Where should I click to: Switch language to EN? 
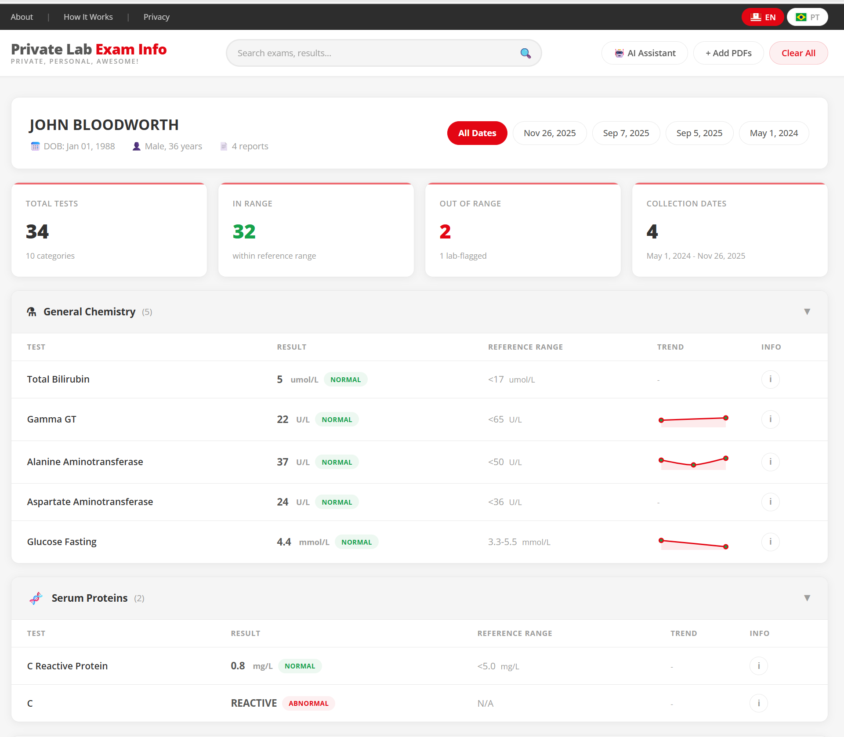(763, 17)
